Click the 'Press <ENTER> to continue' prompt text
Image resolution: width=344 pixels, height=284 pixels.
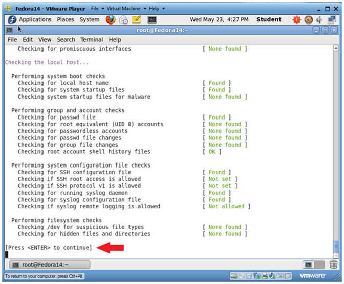point(49,248)
